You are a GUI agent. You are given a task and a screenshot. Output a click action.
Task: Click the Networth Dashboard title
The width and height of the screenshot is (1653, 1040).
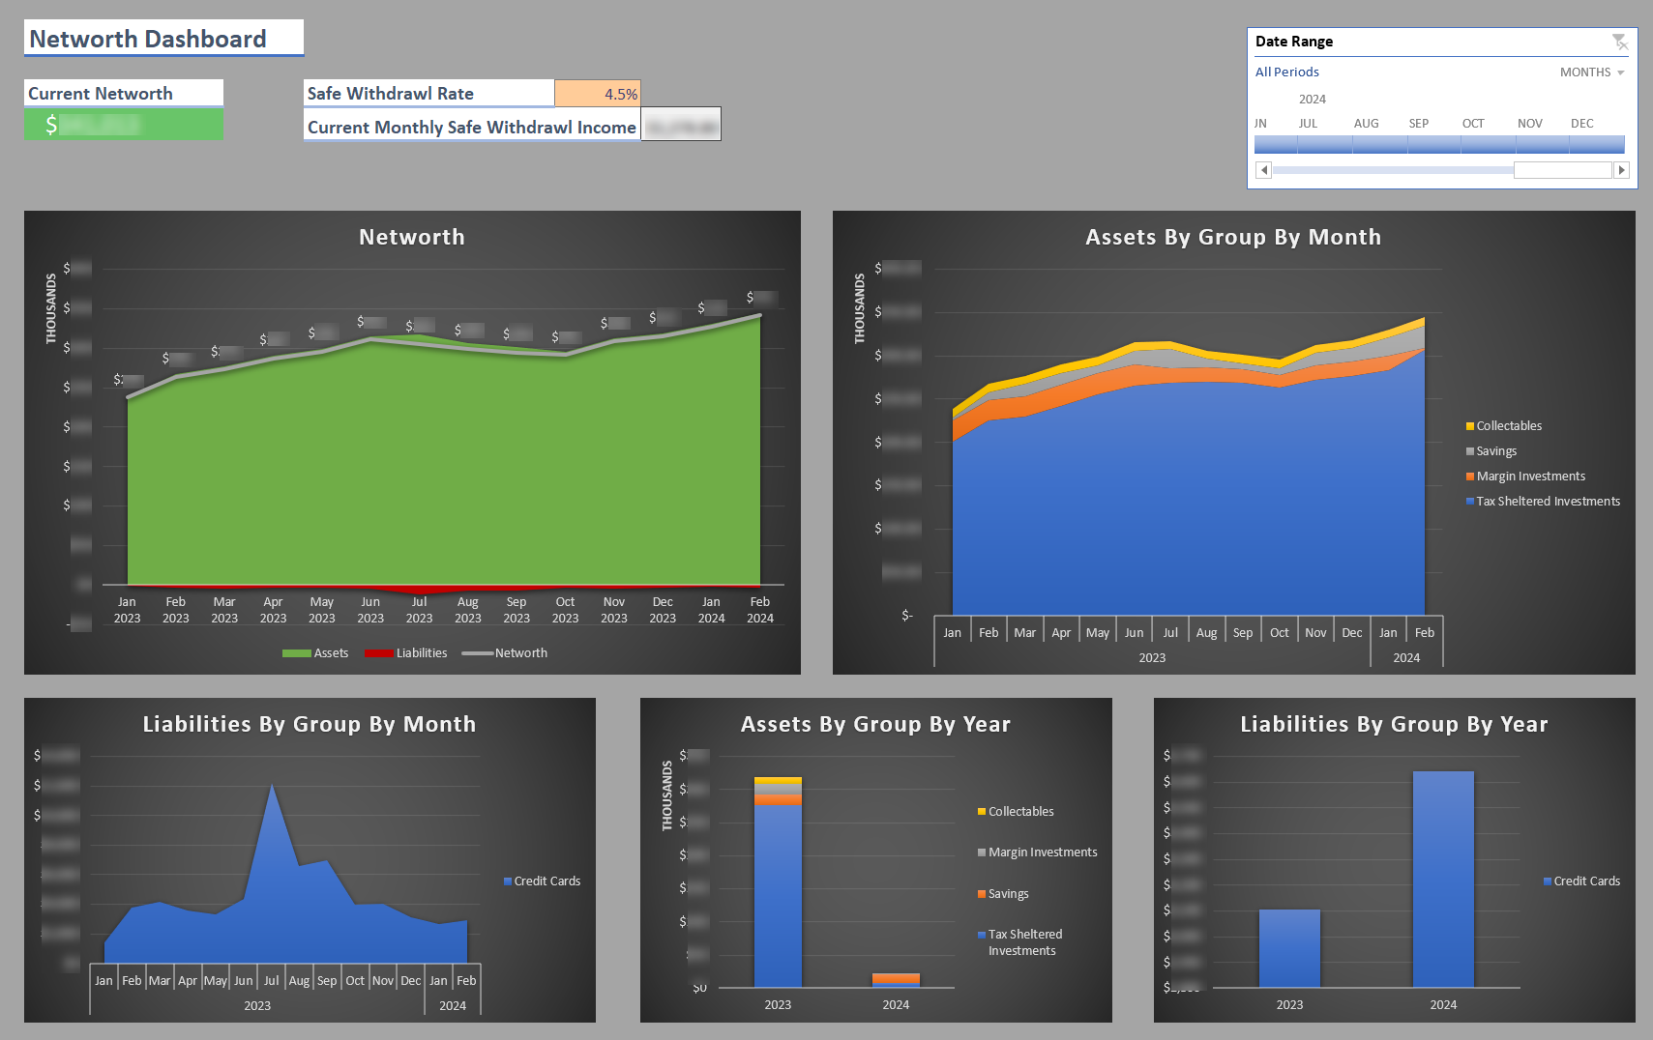[x=147, y=39]
